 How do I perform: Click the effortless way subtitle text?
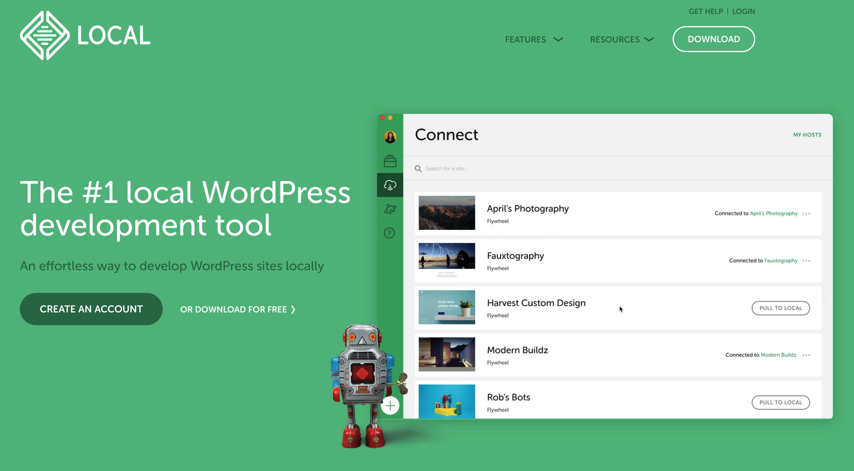(172, 266)
